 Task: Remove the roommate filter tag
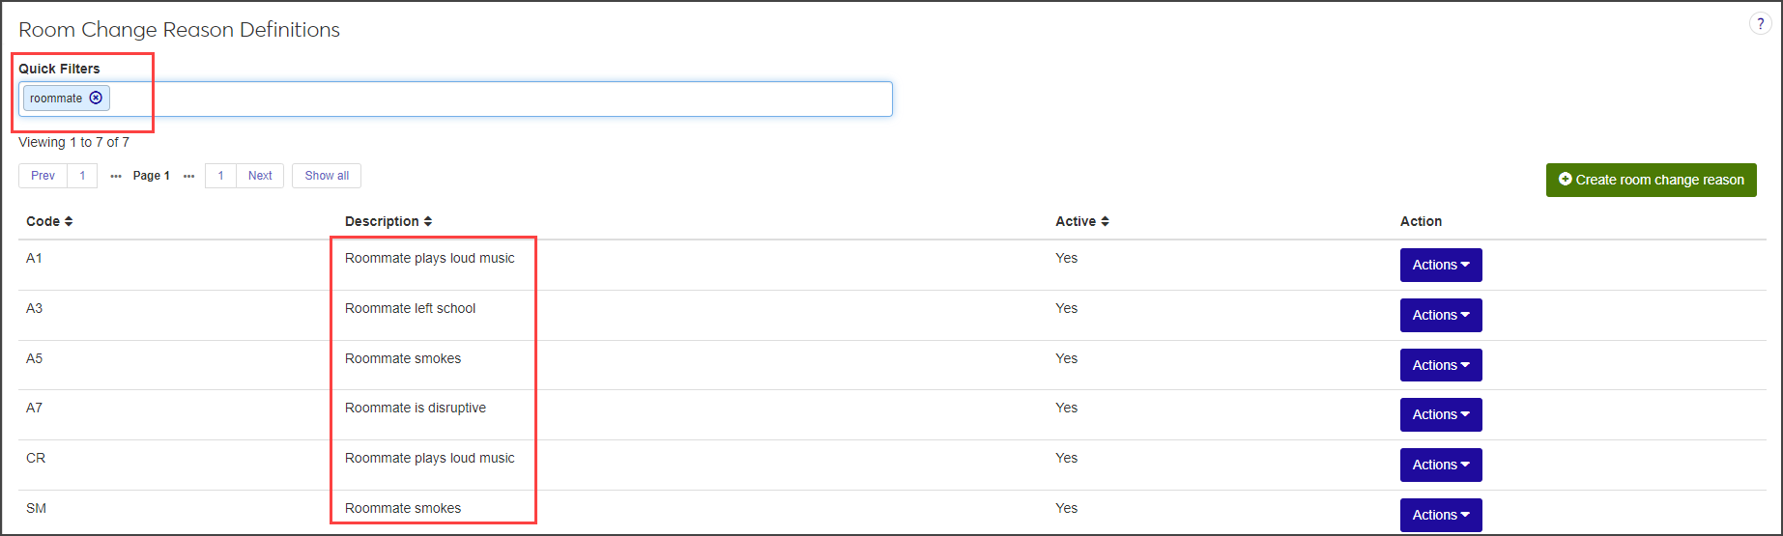96,98
